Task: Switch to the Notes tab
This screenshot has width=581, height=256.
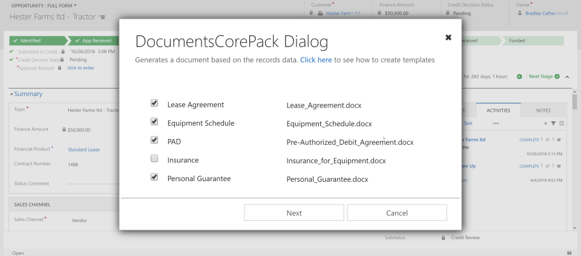Action: pos(543,110)
